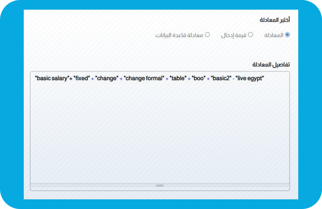Click the minus operator before "live egypt"
The width and height of the screenshot is (322, 209).
coord(234,79)
